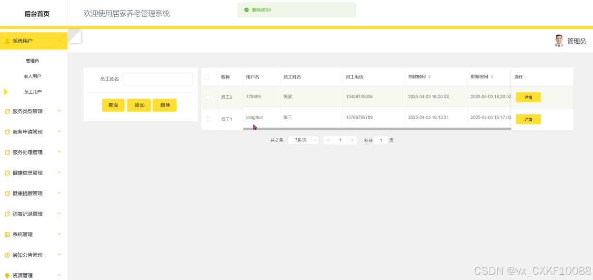Check the row checkbox for 员工1
This screenshot has height=280, width=593.
[x=208, y=119]
